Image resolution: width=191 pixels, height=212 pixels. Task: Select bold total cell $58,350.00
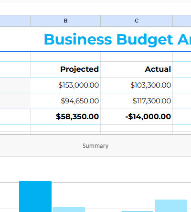65,117
